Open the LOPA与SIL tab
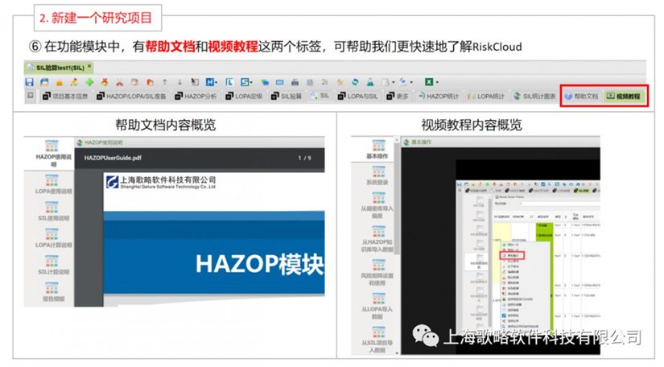Screen dimensions: 664x367 pyautogui.click(x=357, y=96)
